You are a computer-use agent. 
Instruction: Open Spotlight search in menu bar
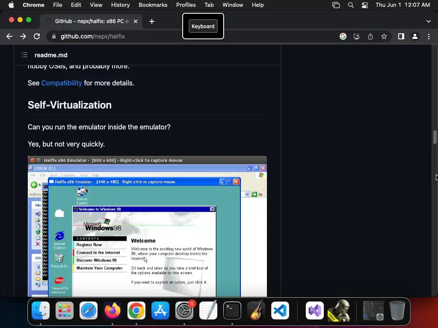coord(351,5)
